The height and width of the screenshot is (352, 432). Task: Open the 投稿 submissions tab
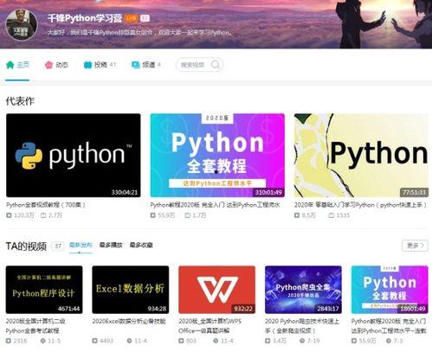pos(100,65)
